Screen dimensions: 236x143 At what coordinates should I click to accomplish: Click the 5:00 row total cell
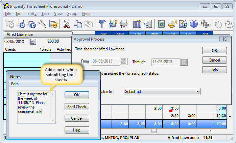tap(220, 109)
